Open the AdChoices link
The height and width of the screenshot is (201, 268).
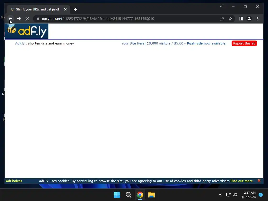14,181
